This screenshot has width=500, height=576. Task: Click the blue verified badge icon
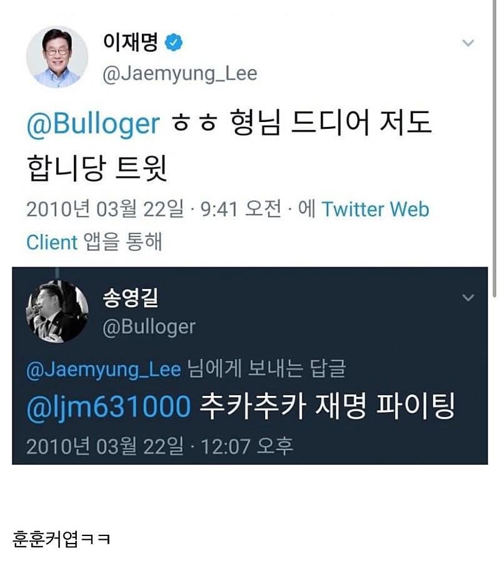click(173, 43)
